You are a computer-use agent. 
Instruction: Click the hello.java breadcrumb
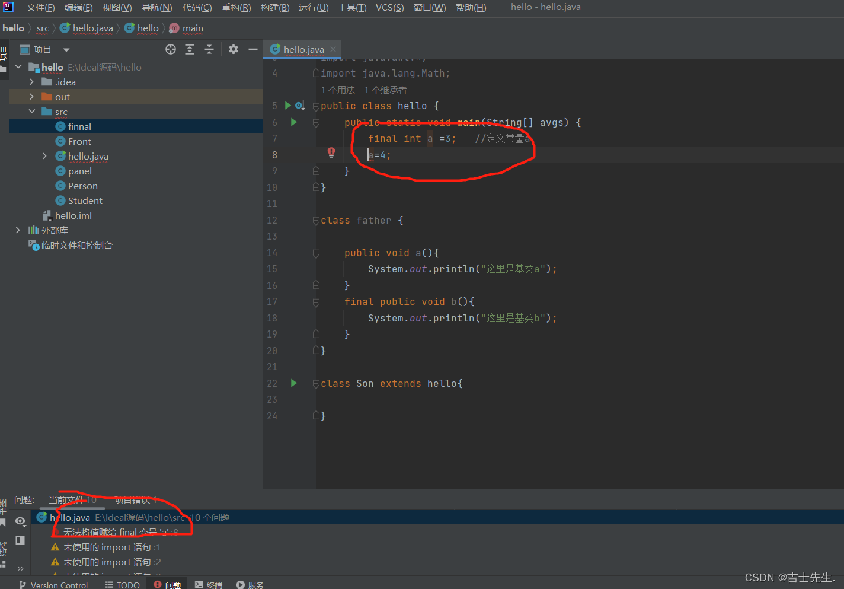87,28
